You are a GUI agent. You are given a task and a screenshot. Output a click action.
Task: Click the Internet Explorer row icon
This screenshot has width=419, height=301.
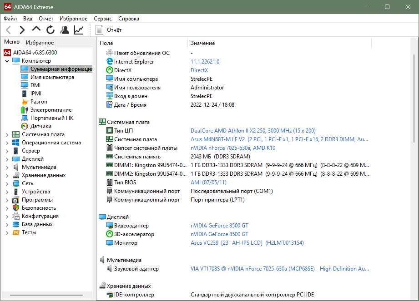110,61
